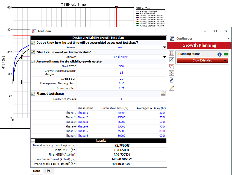Click the blue info icon by Planning Model
This screenshot has height=175, width=232.
[220, 54]
